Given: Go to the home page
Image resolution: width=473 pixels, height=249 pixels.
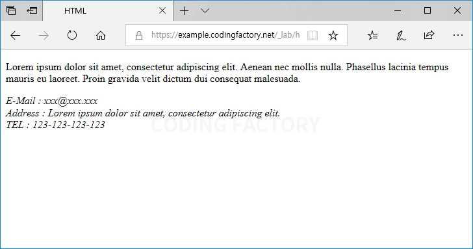Looking at the screenshot, I should point(101,36).
